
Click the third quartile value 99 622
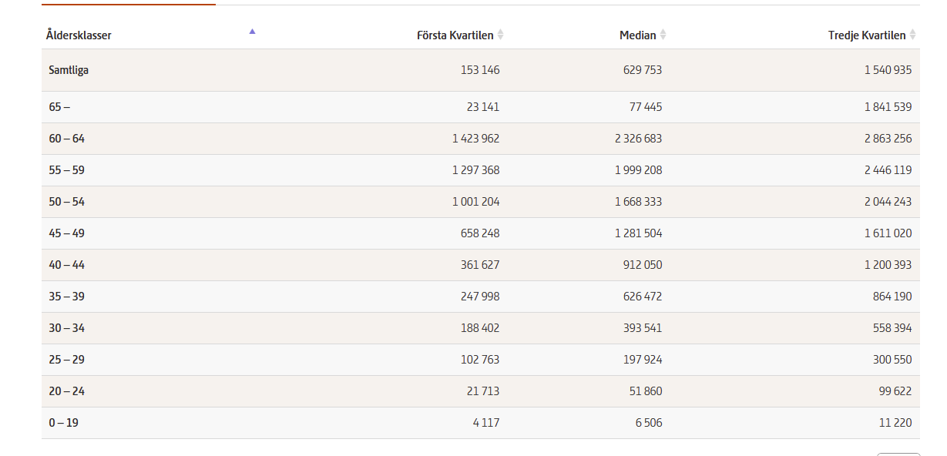894,391
